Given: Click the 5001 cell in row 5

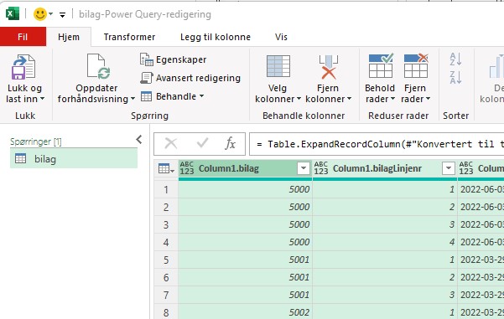Looking at the screenshot, I should [245, 260].
